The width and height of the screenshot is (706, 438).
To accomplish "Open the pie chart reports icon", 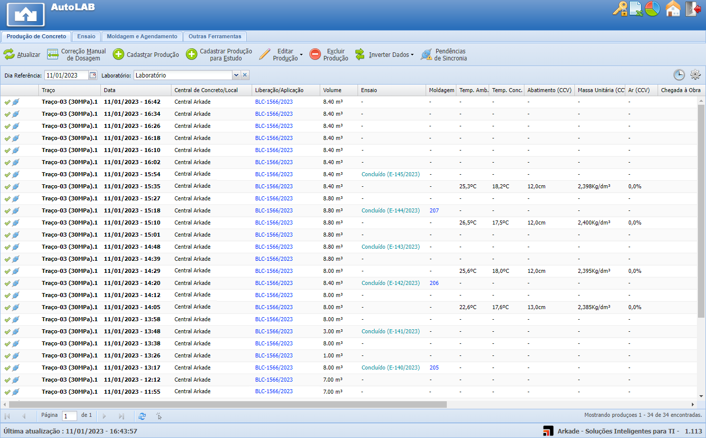I will click(653, 9).
